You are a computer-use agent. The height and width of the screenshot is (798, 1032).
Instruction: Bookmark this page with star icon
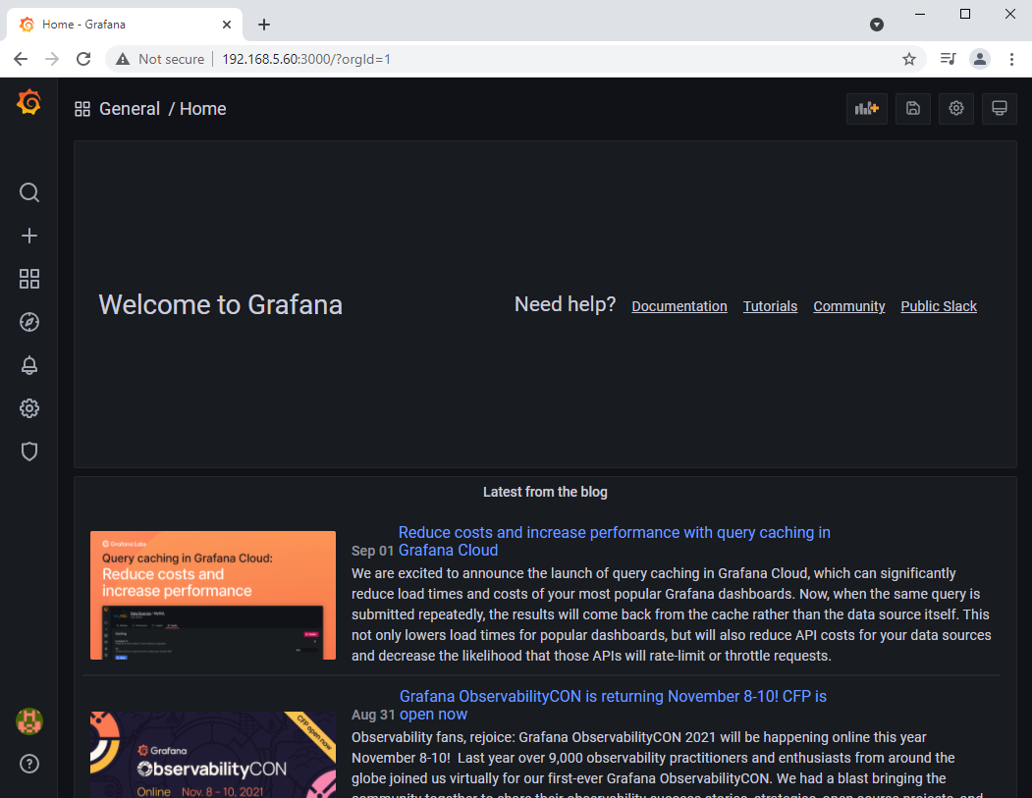pyautogui.click(x=909, y=59)
